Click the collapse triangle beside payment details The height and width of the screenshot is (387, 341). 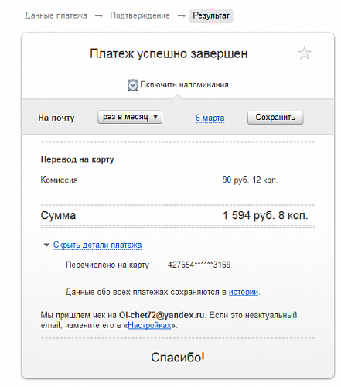click(46, 245)
